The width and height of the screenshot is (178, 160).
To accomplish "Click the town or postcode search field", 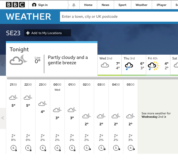I will 118,17.
